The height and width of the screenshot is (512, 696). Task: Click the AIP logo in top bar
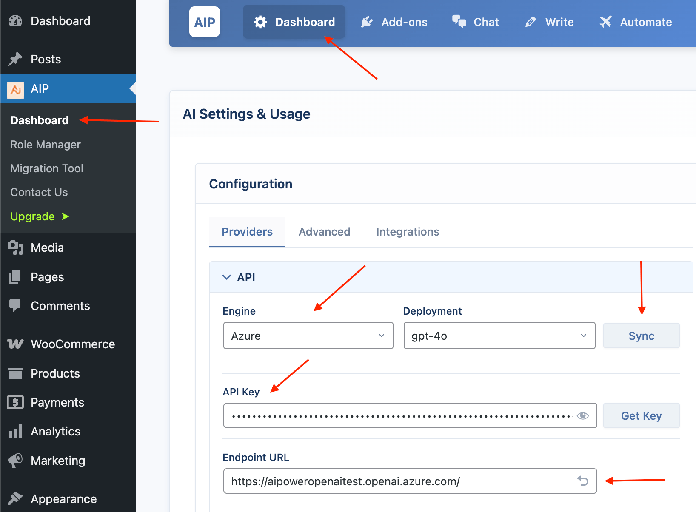(205, 22)
